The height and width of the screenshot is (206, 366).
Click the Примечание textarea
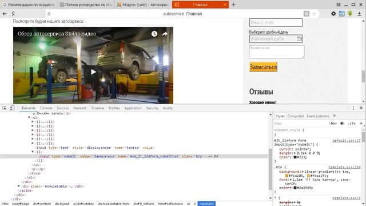[277, 52]
